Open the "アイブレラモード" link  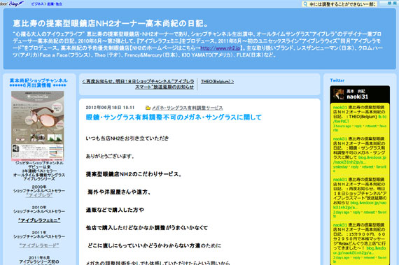click(x=39, y=245)
